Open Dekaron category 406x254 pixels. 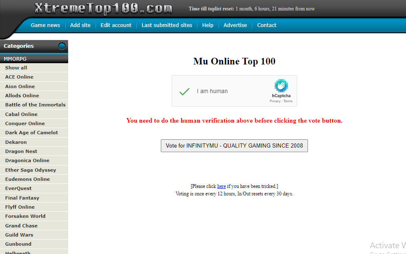(x=34, y=142)
